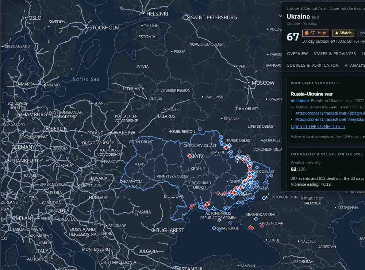
Task: Click ORGANISED VIOLENCE ON ITS SOIL header
Action: tap(327, 154)
